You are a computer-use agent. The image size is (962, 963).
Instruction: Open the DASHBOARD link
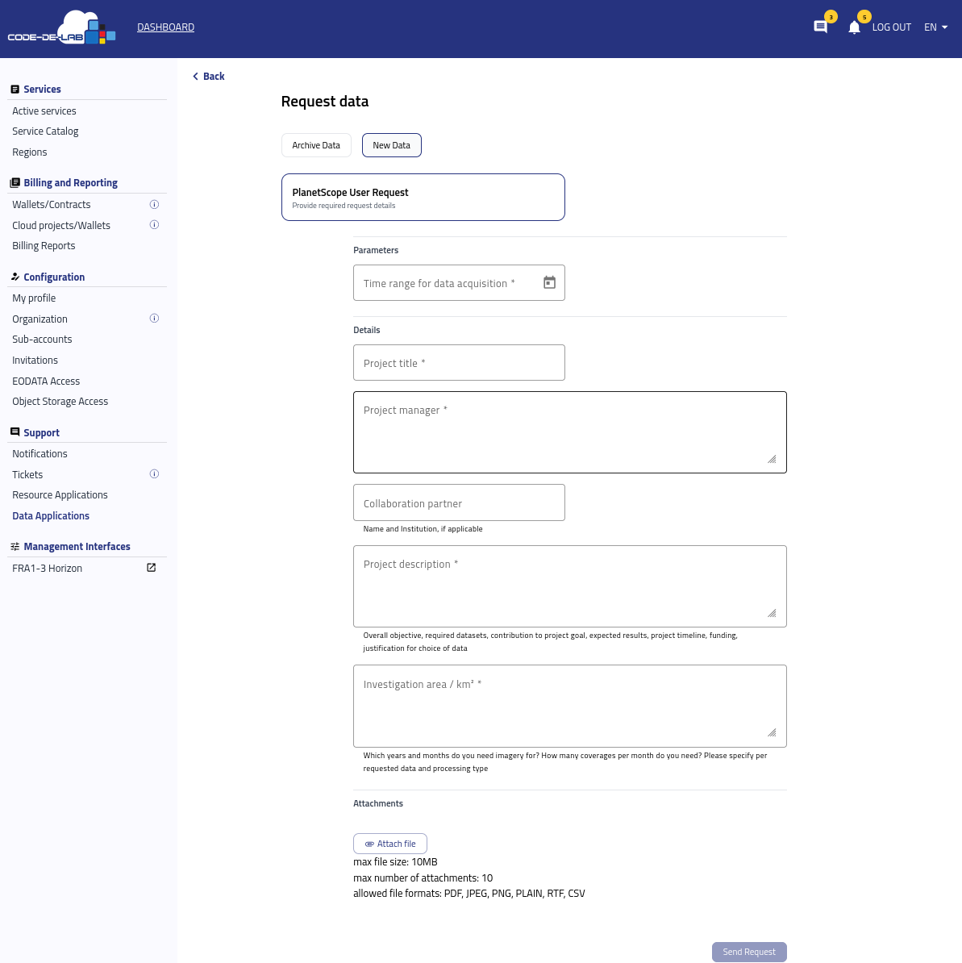point(166,27)
